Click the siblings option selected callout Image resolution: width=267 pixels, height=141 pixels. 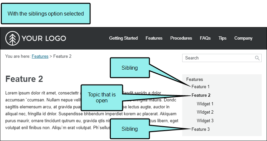(46, 14)
